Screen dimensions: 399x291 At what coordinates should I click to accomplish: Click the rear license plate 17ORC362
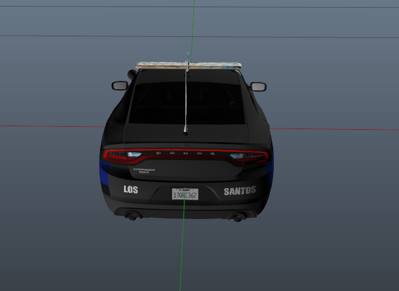(185, 194)
